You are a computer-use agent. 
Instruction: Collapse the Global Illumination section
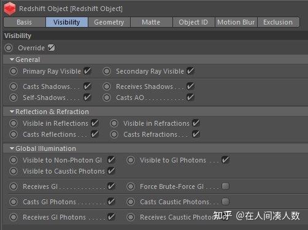[12, 148]
